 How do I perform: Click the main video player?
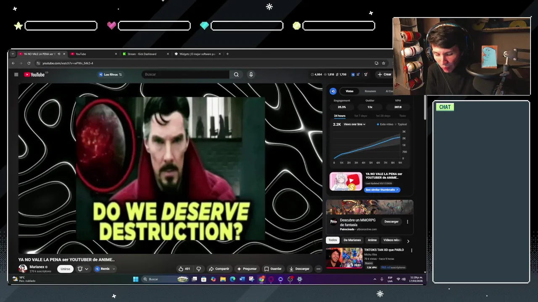pos(170,168)
